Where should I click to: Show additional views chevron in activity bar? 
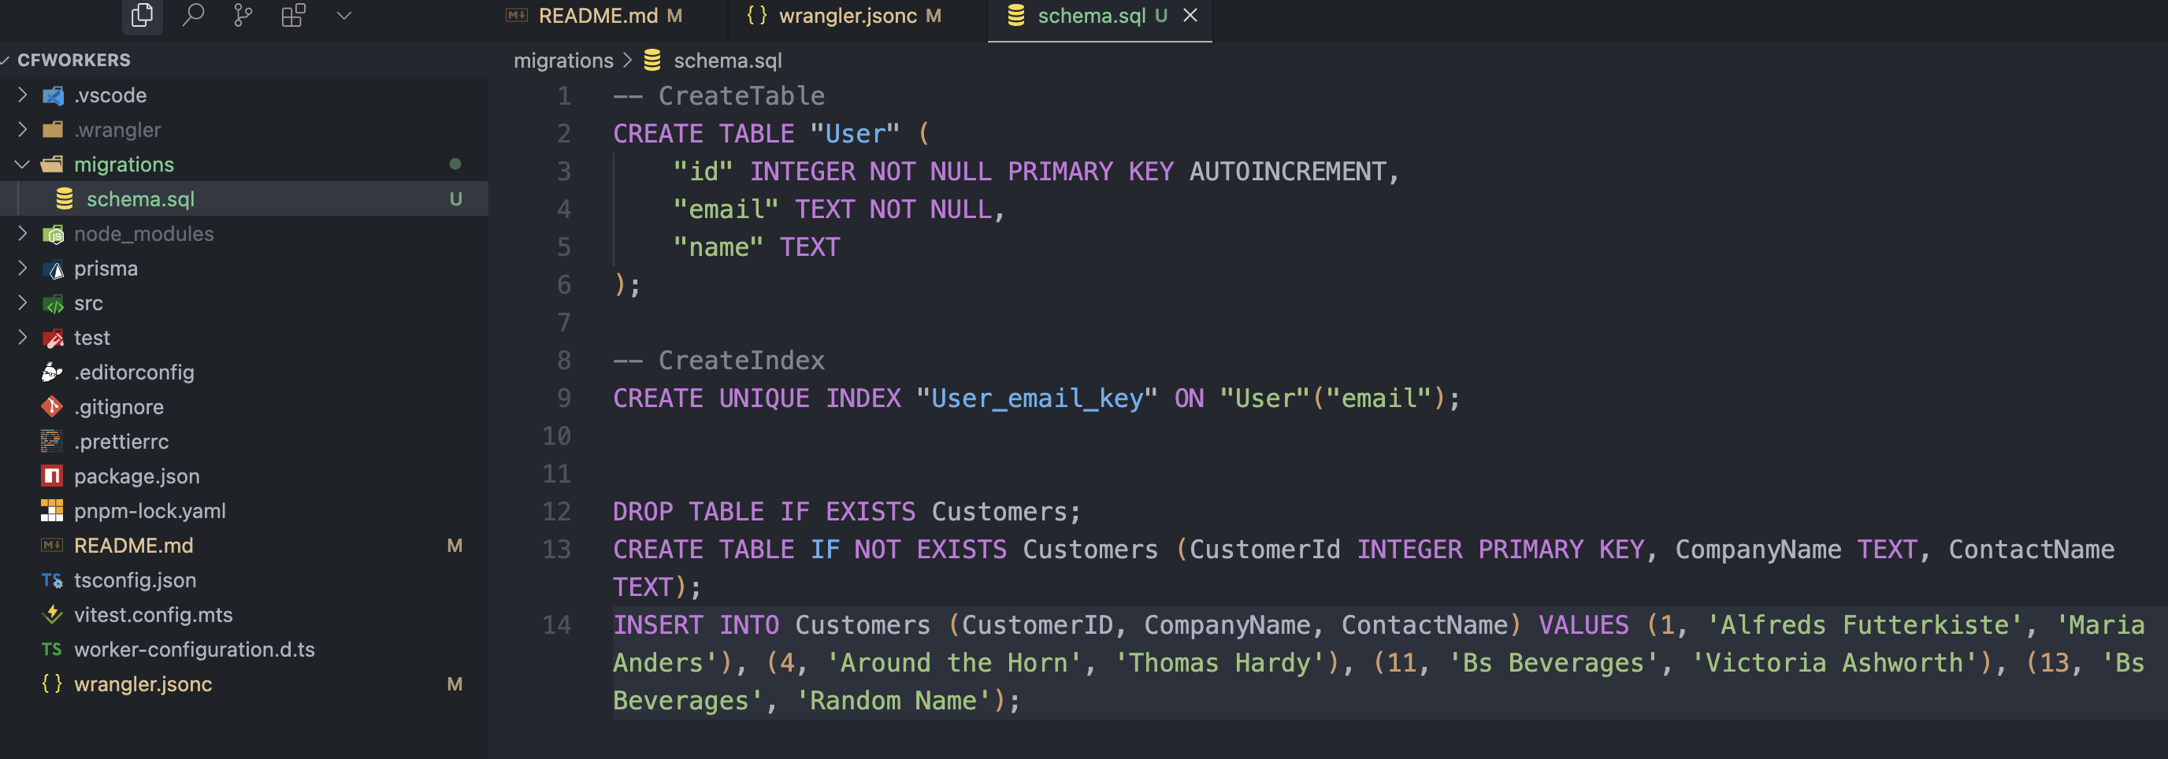tap(343, 15)
